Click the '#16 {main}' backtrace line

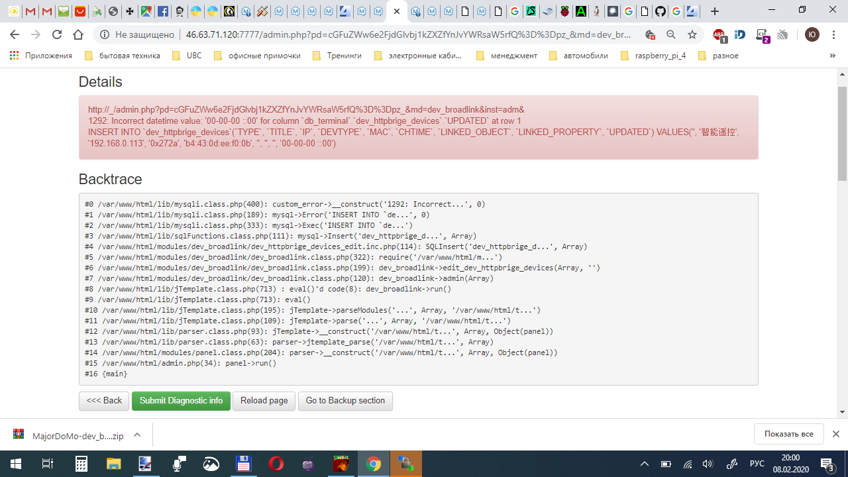[x=107, y=374]
